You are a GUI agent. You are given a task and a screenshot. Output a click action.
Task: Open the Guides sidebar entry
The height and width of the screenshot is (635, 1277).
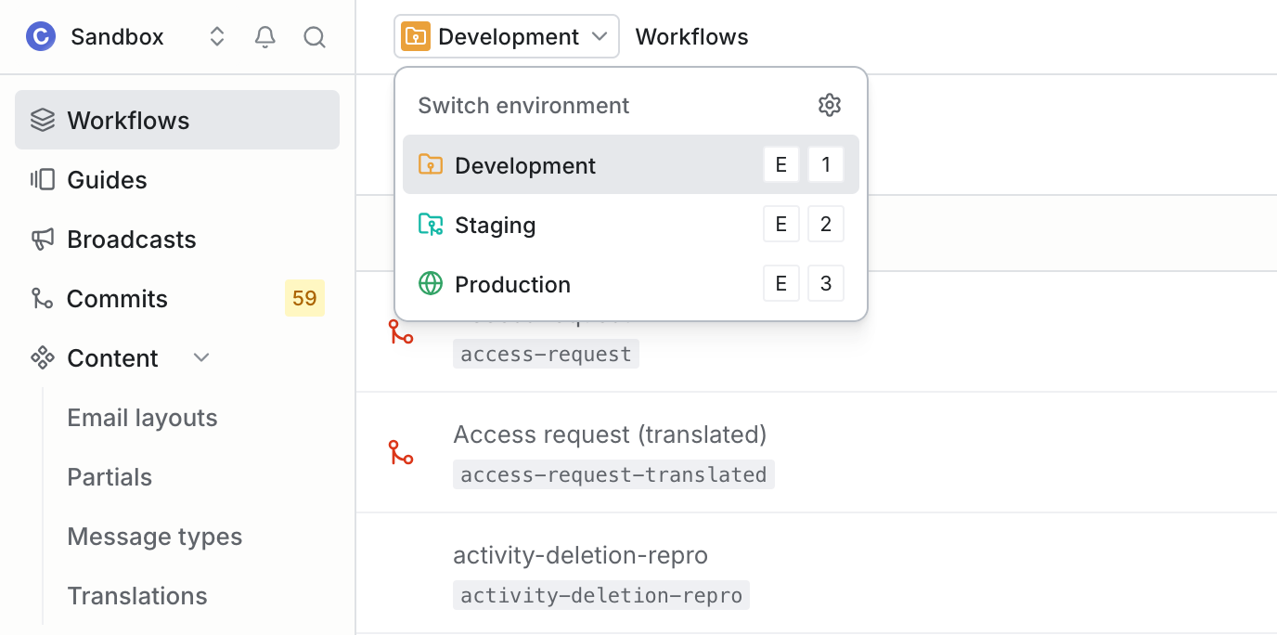point(107,179)
